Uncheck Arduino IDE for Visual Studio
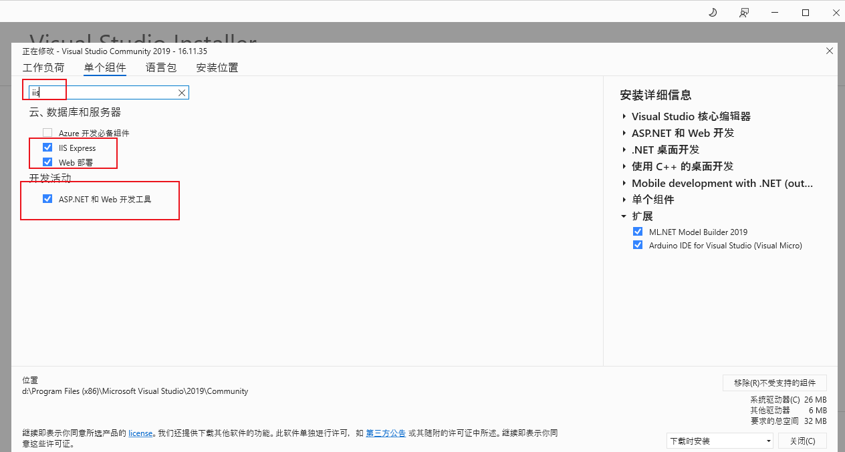The height and width of the screenshot is (452, 845). click(638, 245)
